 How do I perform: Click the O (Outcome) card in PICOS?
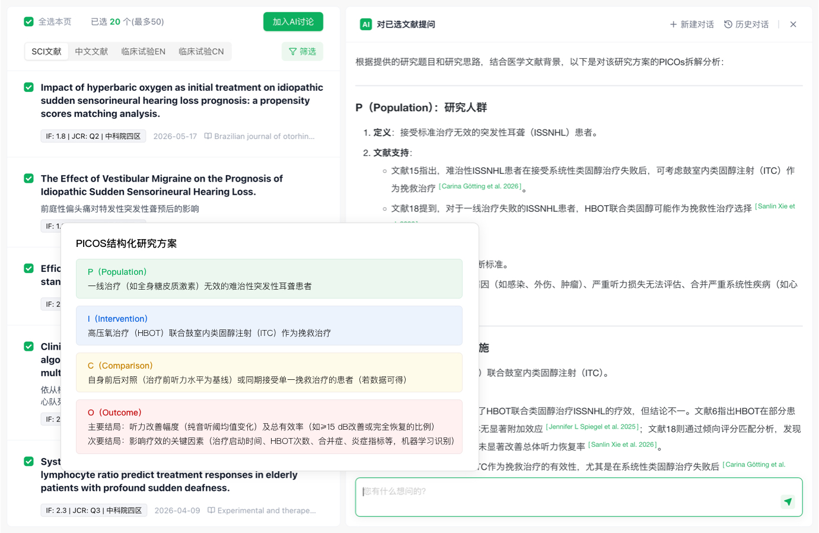tap(269, 427)
